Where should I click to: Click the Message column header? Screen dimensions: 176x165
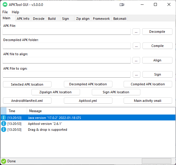[x=101, y=111]
